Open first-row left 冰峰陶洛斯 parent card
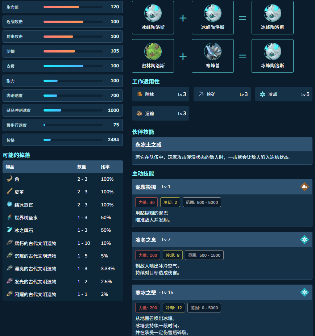 pyautogui.click(x=153, y=18)
